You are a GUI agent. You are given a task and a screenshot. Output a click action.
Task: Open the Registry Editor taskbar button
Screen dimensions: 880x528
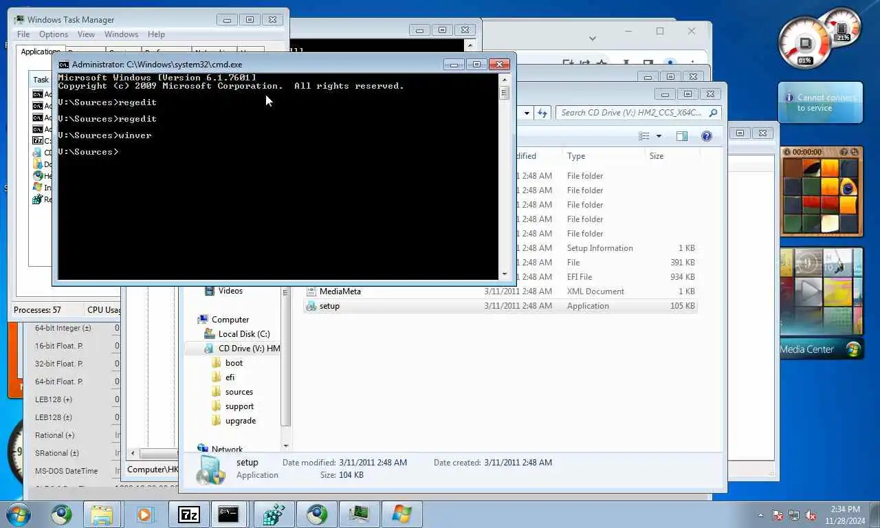(x=274, y=514)
